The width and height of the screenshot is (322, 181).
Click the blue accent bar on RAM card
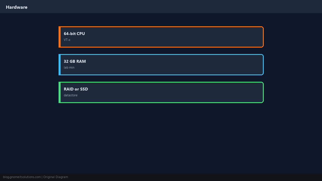coord(59,65)
